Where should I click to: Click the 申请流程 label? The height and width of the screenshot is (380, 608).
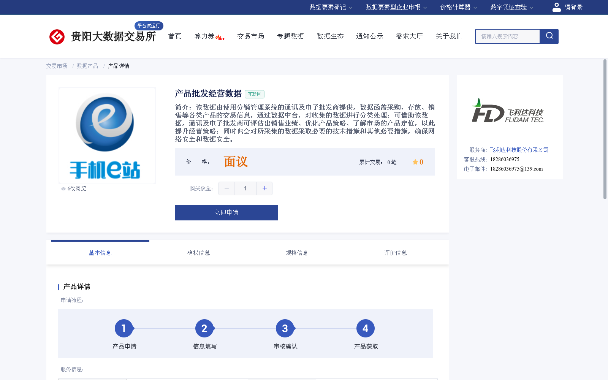pyautogui.click(x=72, y=300)
